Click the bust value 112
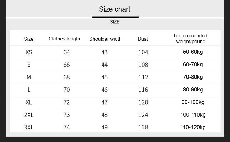The width and height of the screenshot is (230, 142). point(143,77)
